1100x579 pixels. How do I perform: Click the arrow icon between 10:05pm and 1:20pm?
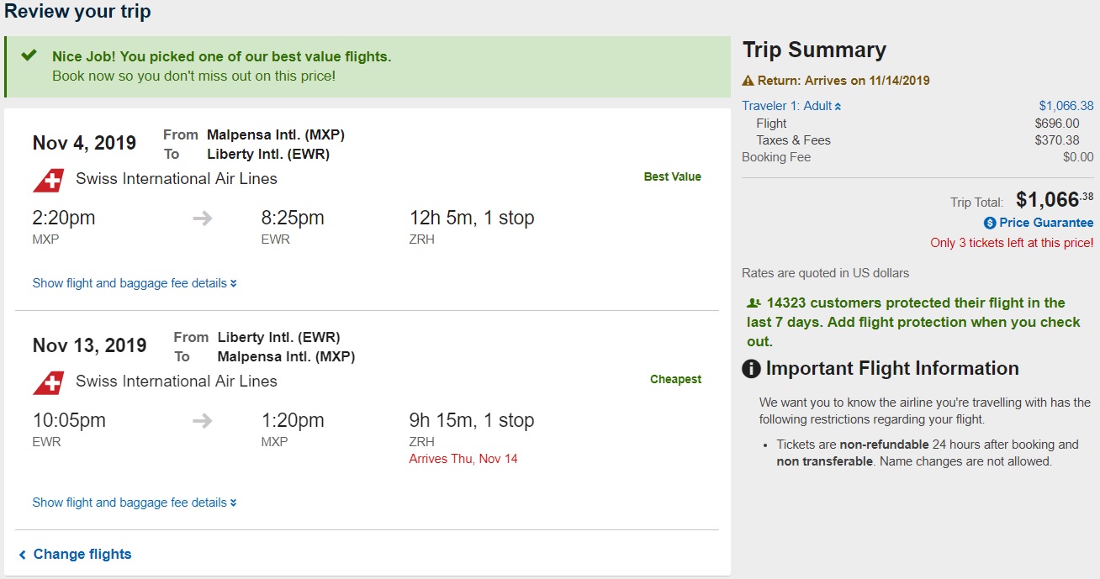[202, 421]
